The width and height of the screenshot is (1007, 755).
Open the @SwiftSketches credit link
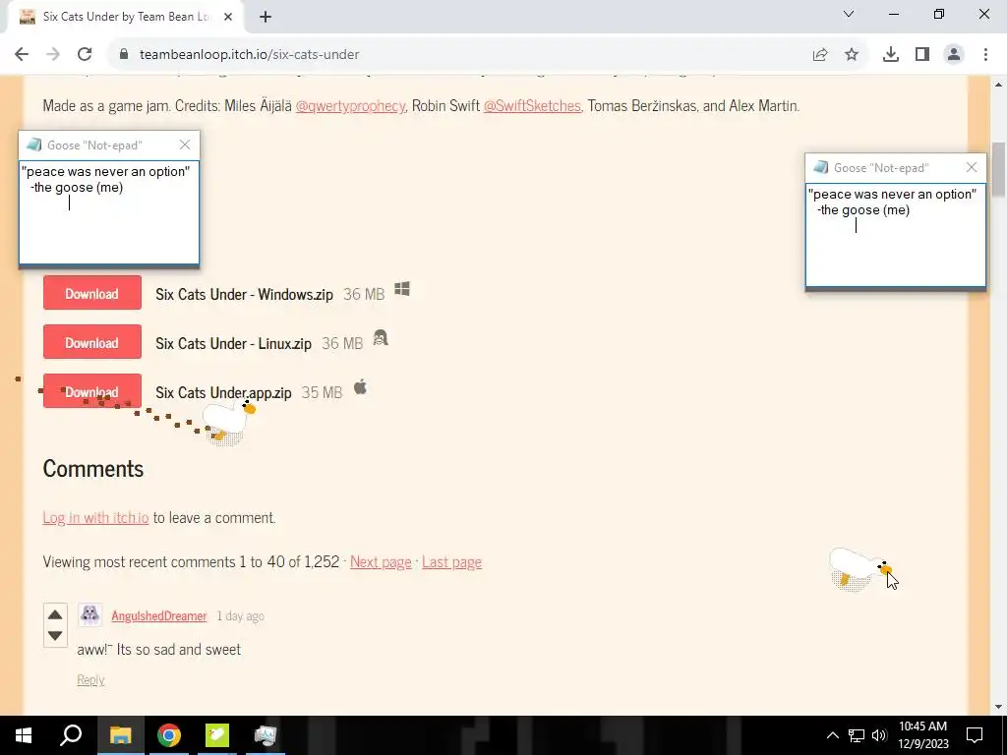tap(532, 105)
